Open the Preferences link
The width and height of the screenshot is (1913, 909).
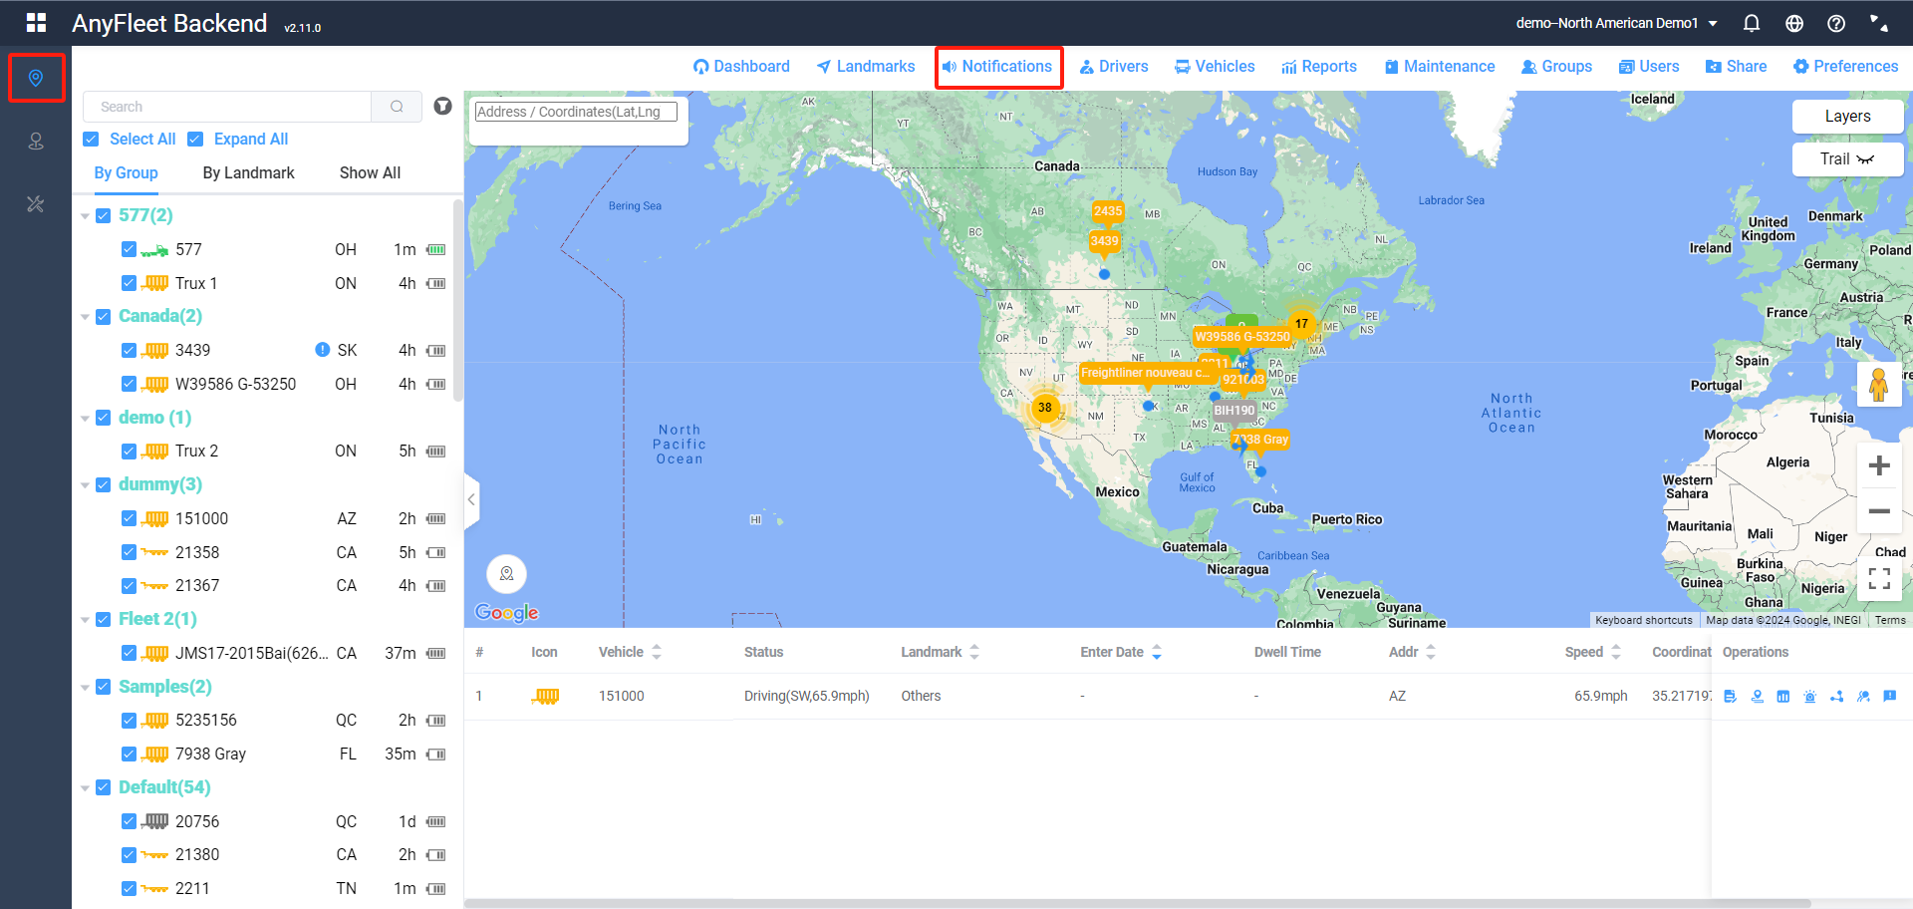1845,67
